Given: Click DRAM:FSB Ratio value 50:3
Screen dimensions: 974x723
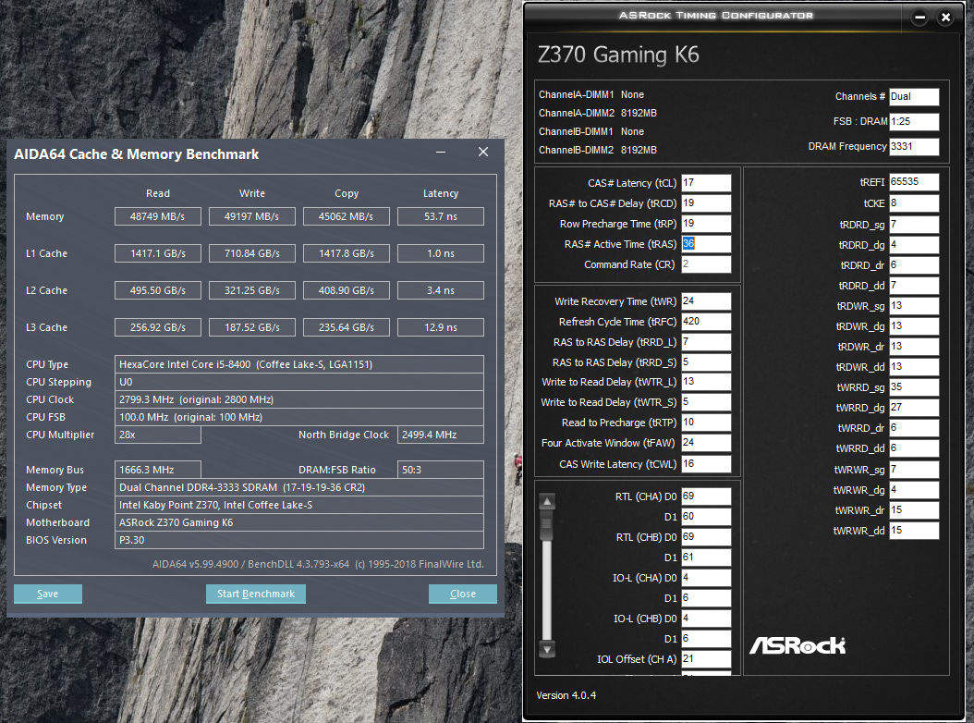Looking at the screenshot, I should 441,470.
